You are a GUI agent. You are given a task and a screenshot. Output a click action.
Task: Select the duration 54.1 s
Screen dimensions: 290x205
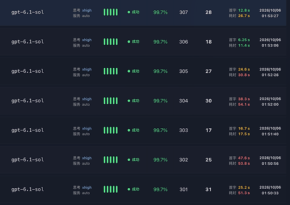click(244, 104)
